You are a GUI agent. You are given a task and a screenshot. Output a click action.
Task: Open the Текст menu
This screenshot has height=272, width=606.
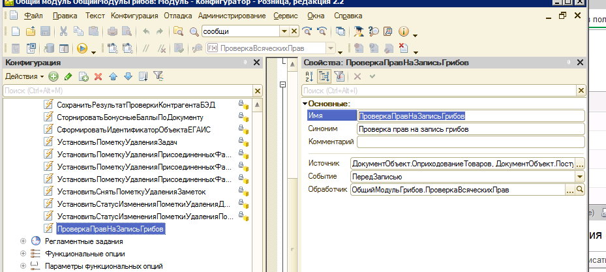pyautogui.click(x=95, y=16)
